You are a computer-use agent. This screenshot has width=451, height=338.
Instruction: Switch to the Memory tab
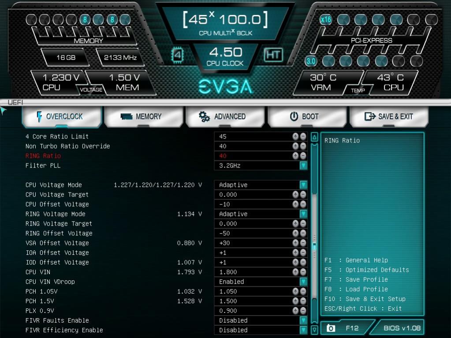[x=144, y=116]
